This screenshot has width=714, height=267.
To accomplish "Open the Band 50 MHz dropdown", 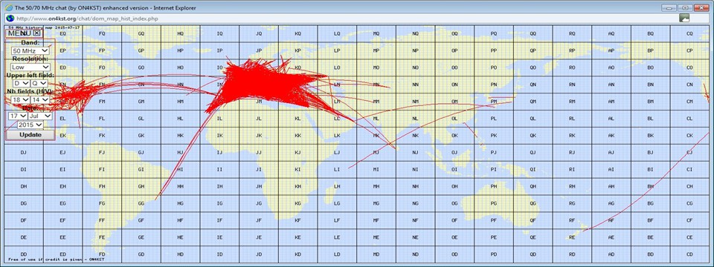I will (30, 51).
